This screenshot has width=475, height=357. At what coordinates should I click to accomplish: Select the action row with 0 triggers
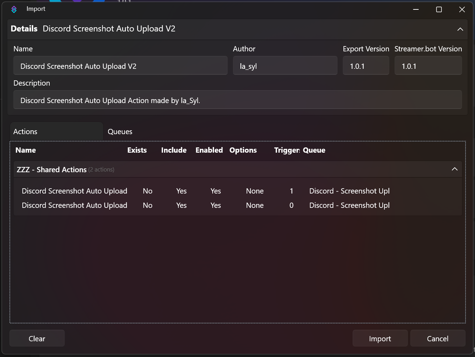pyautogui.click(x=75, y=205)
